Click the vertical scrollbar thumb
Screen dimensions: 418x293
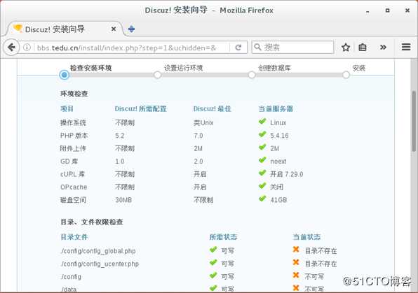tap(414, 121)
